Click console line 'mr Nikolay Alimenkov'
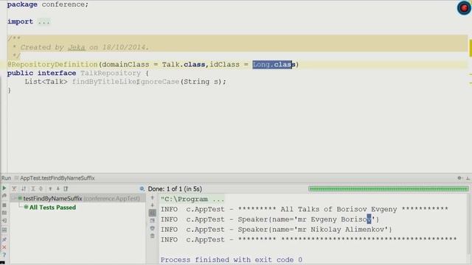 (x=277, y=230)
